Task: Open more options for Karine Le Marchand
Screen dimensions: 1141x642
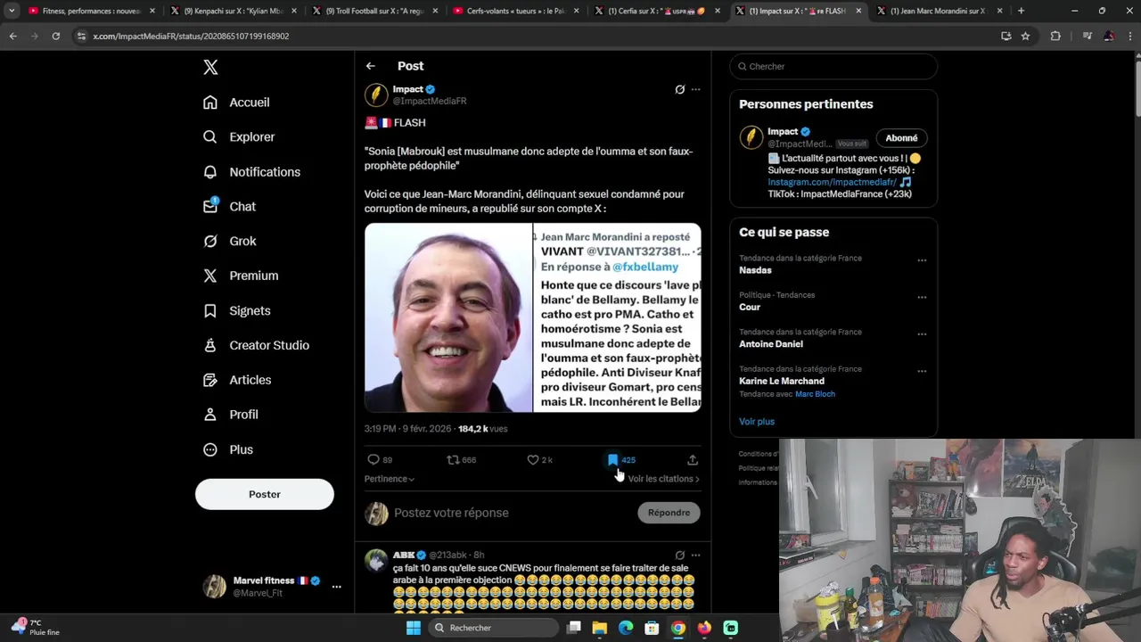Action: coord(922,371)
